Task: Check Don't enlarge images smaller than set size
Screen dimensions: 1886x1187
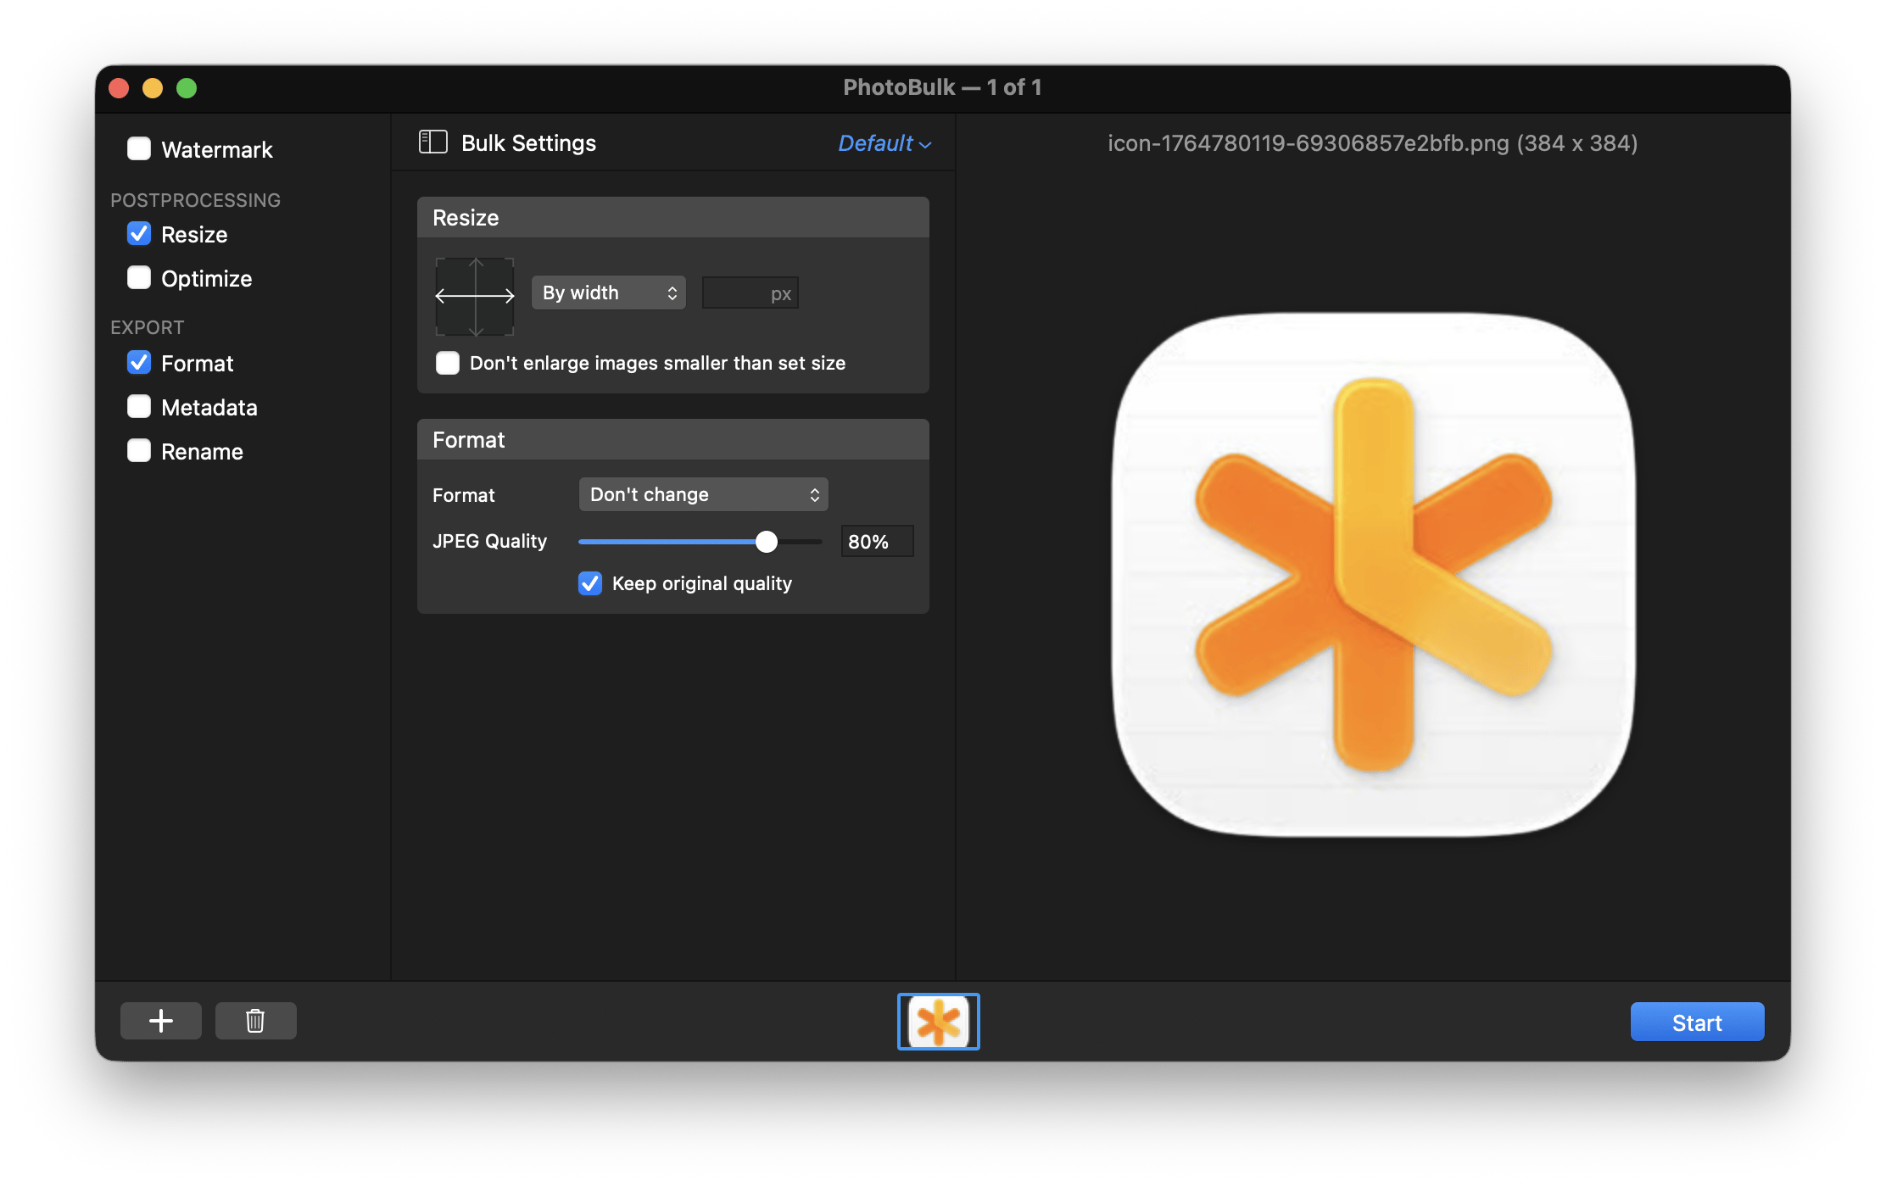Action: click(447, 362)
